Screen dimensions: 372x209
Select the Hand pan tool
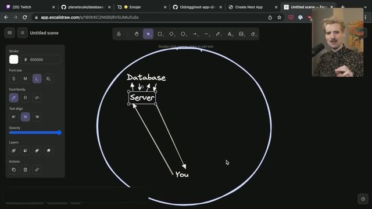pos(137,34)
